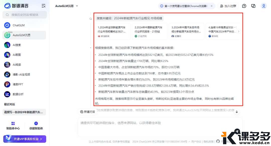
Task: Click the 加入社群 button
Action: click(228, 6)
